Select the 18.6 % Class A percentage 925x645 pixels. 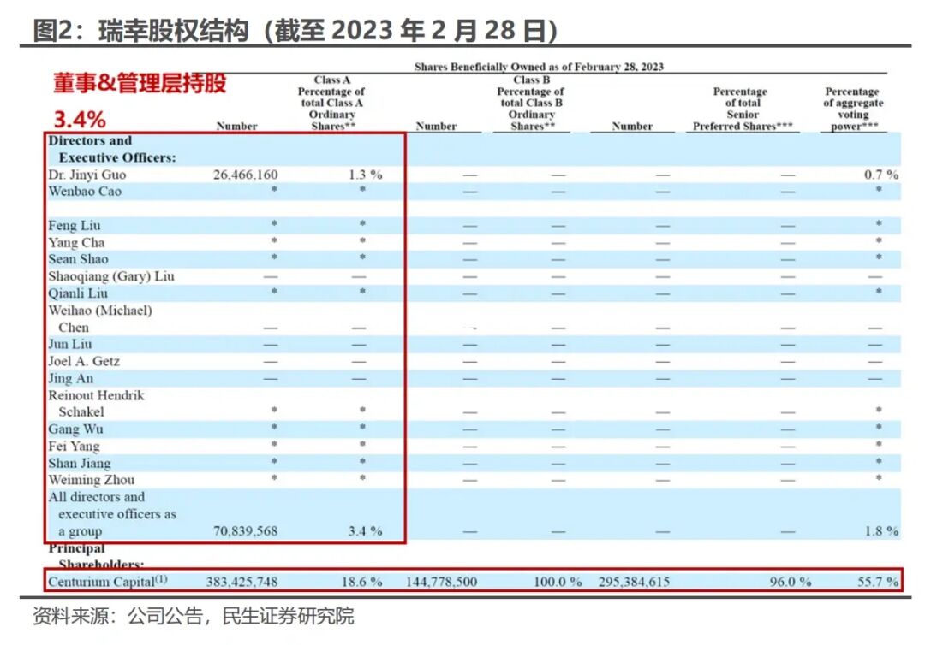pos(361,582)
